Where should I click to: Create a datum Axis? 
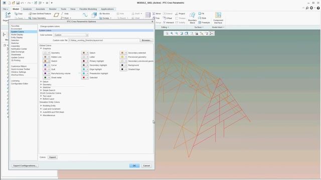(x=65, y=13)
